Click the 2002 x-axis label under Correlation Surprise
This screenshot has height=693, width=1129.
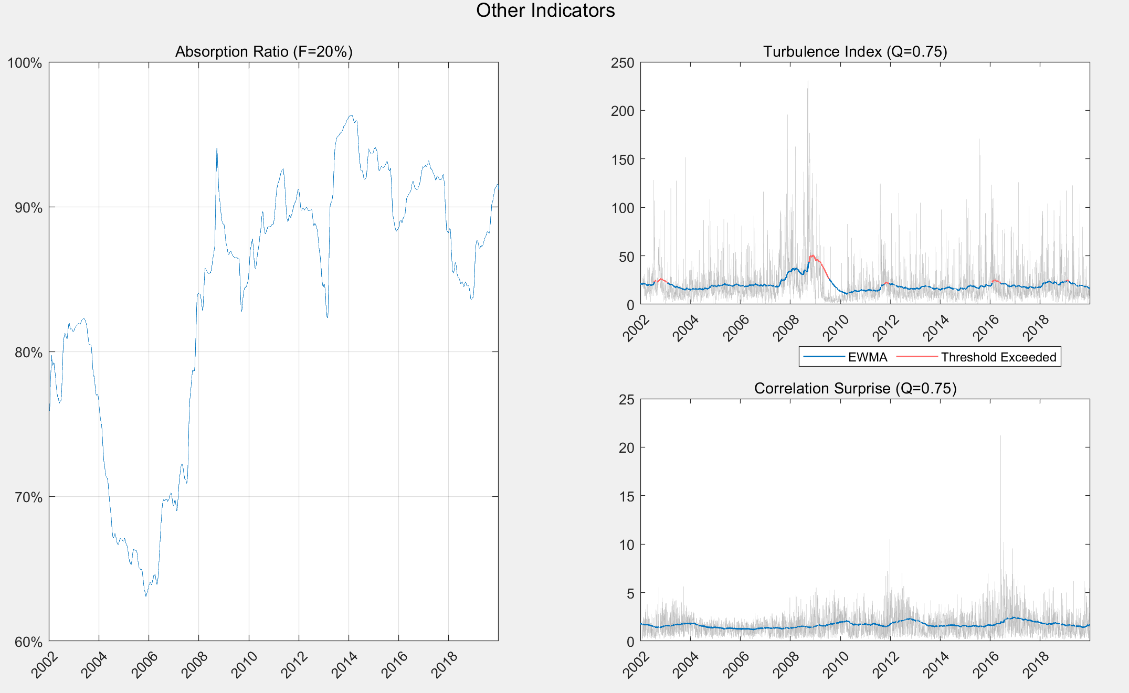pyautogui.click(x=636, y=665)
